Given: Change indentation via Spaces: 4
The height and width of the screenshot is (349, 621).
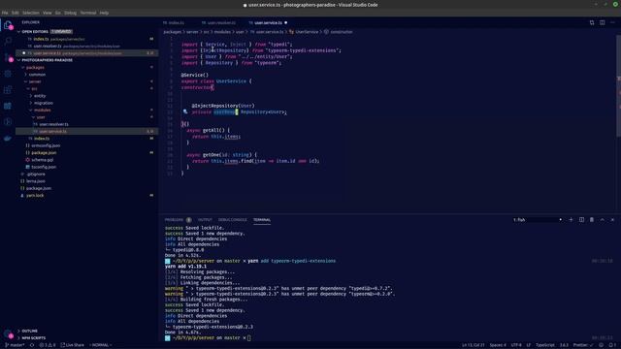Looking at the screenshot, I should [x=498, y=345].
